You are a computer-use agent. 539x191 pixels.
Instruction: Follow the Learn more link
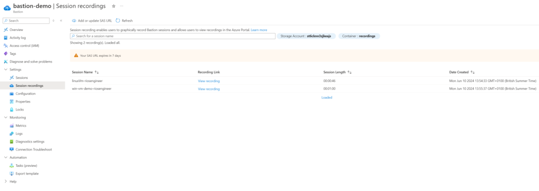[259, 30]
